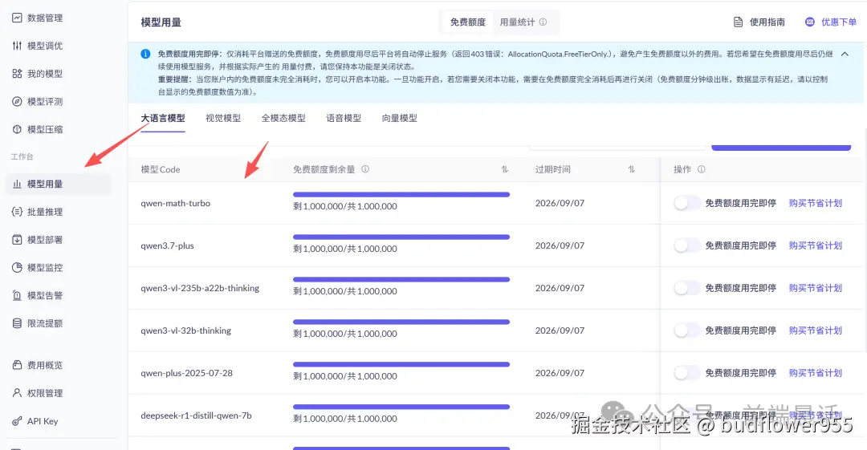
Task: Click the info icon beside 用量统计
Action: tap(543, 22)
